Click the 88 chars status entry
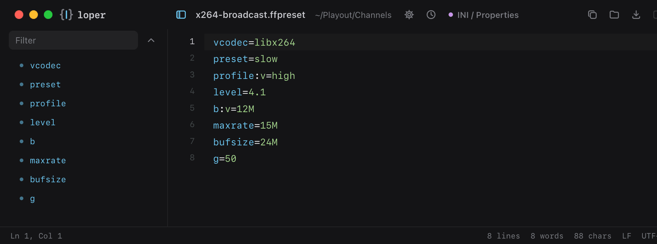Image resolution: width=657 pixels, height=244 pixels. [592, 236]
